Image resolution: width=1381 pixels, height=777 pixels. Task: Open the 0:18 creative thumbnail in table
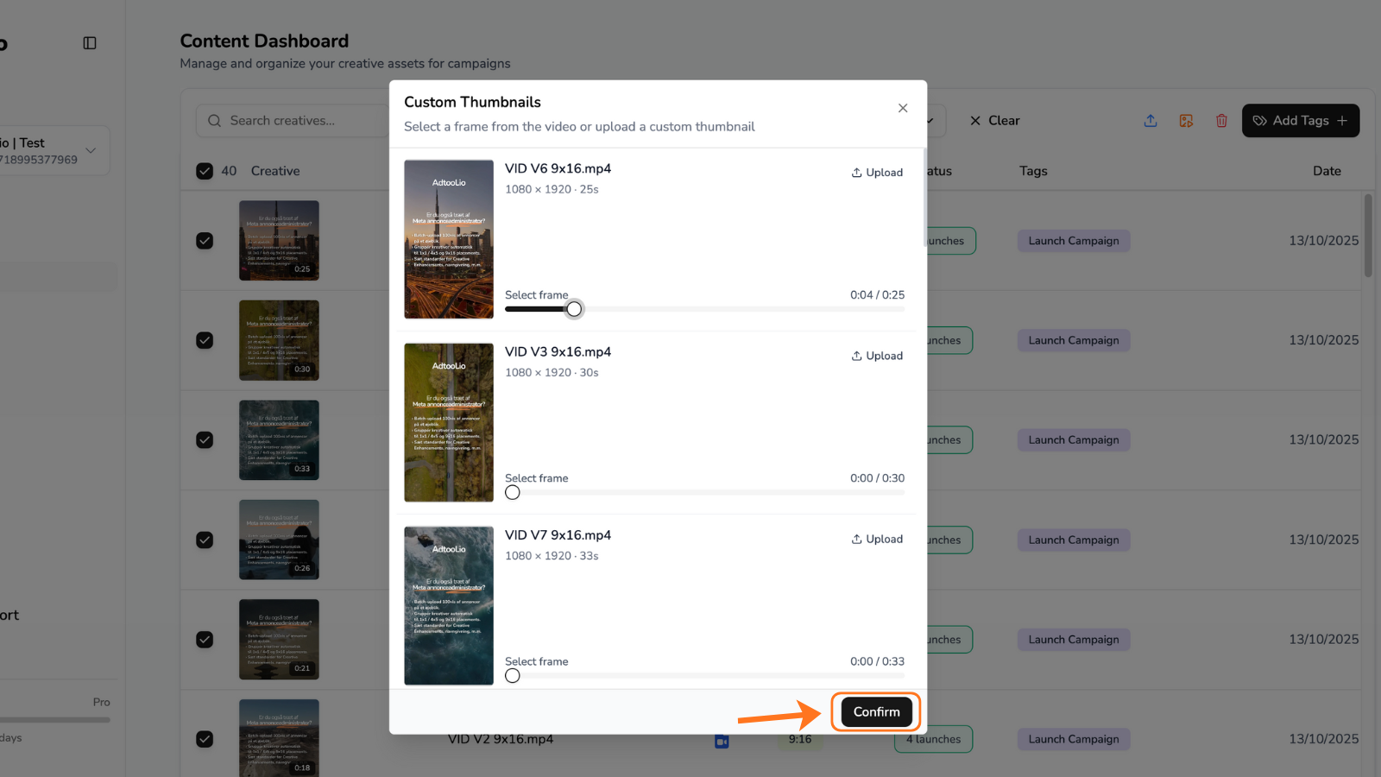[279, 738]
